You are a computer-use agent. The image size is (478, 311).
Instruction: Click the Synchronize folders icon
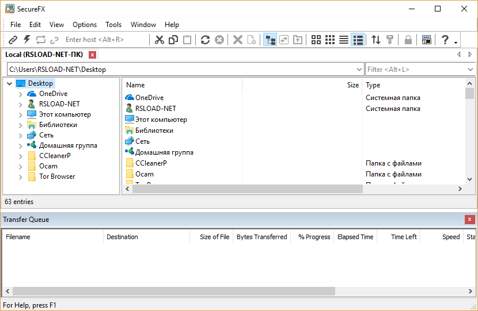(284, 40)
